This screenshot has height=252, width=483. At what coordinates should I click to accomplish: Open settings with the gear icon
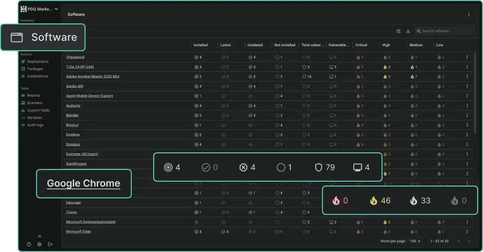coord(40,244)
